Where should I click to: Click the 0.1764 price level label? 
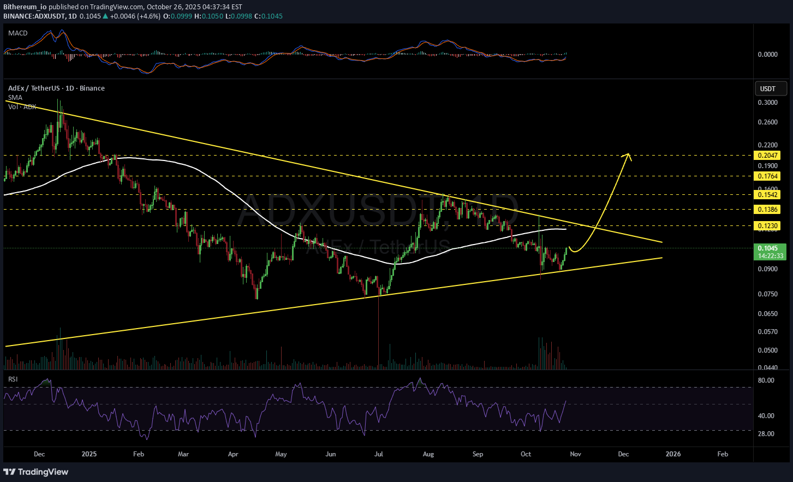click(767, 176)
